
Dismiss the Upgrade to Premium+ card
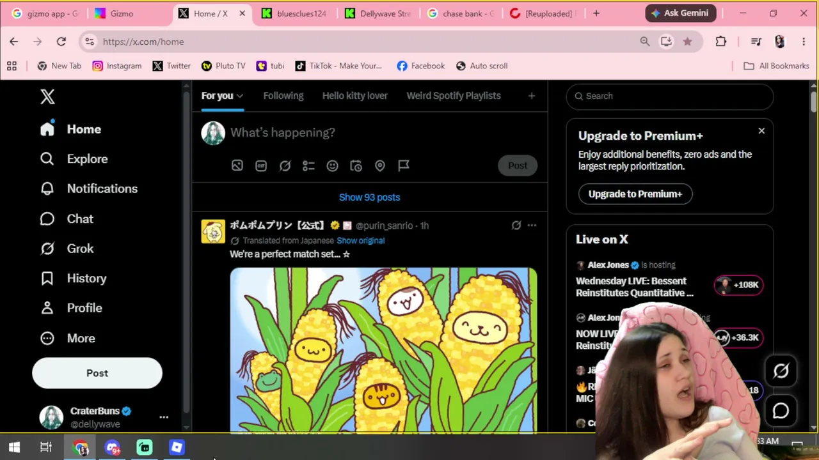click(761, 131)
